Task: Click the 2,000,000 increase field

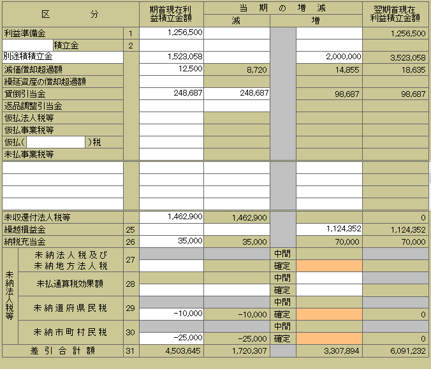Action: (329, 57)
